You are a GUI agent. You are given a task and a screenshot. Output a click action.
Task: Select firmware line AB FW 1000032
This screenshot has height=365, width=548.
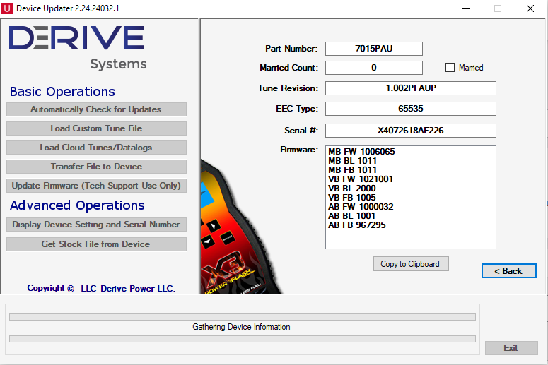[x=361, y=207]
